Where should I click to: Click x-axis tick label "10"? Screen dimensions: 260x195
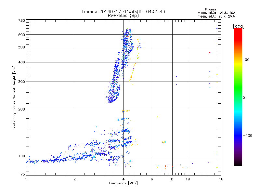click(x=188, y=179)
